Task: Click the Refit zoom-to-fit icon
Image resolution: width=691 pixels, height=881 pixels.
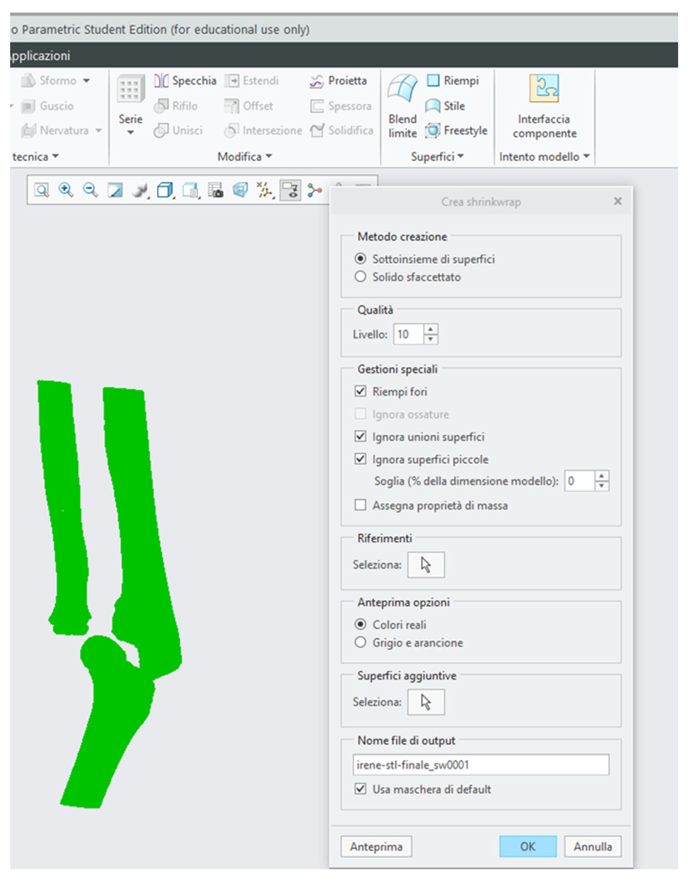Action: [41, 190]
